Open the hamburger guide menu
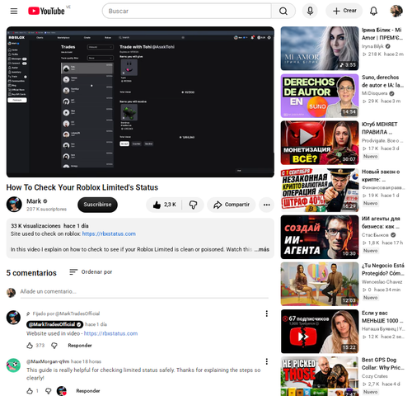The width and height of the screenshot is (412, 396). pyautogui.click(x=14, y=11)
